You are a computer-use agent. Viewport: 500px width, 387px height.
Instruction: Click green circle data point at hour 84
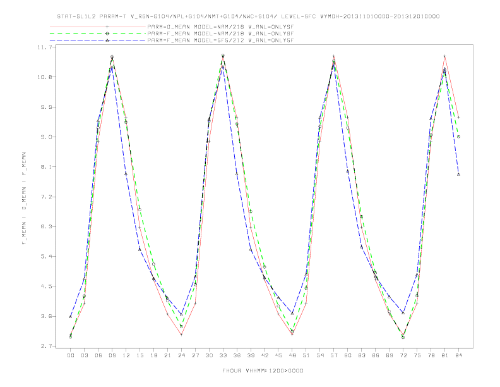tap(458, 137)
